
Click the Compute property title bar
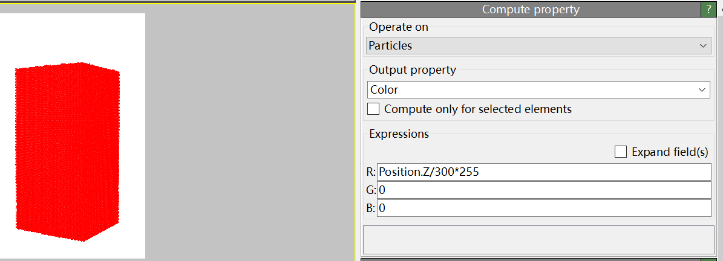point(530,9)
